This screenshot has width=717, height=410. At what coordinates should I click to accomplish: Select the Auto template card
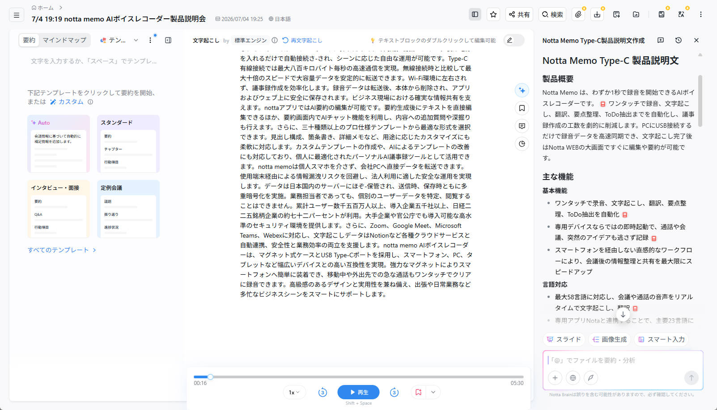pyautogui.click(x=59, y=144)
